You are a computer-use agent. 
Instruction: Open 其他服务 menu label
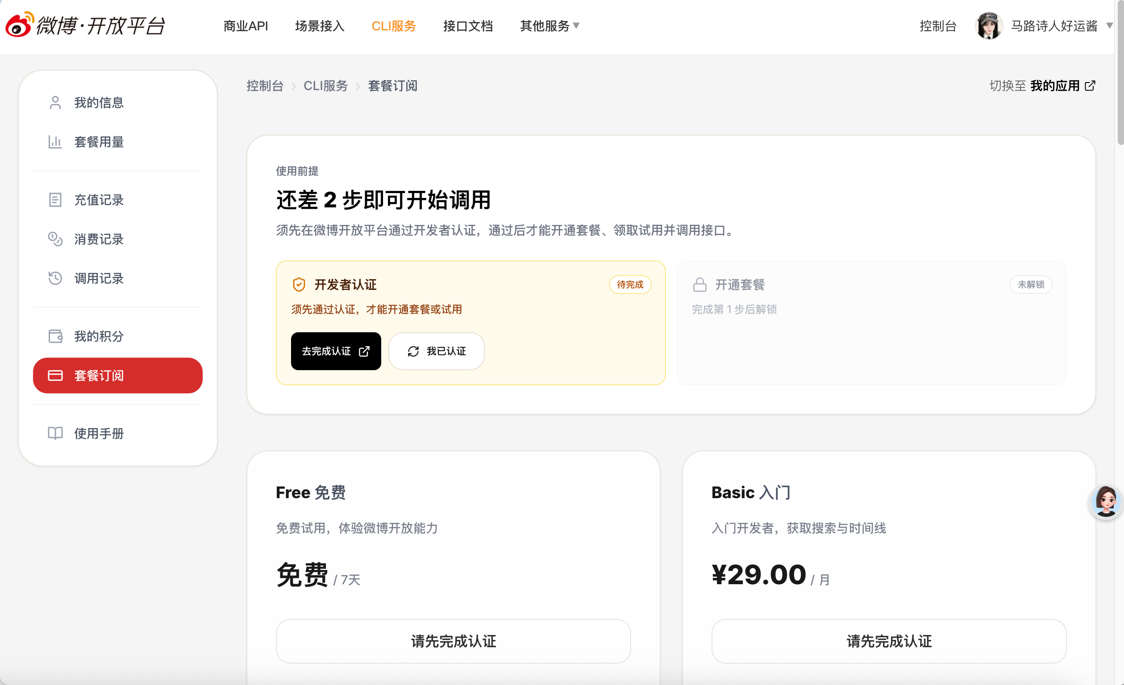pos(545,26)
